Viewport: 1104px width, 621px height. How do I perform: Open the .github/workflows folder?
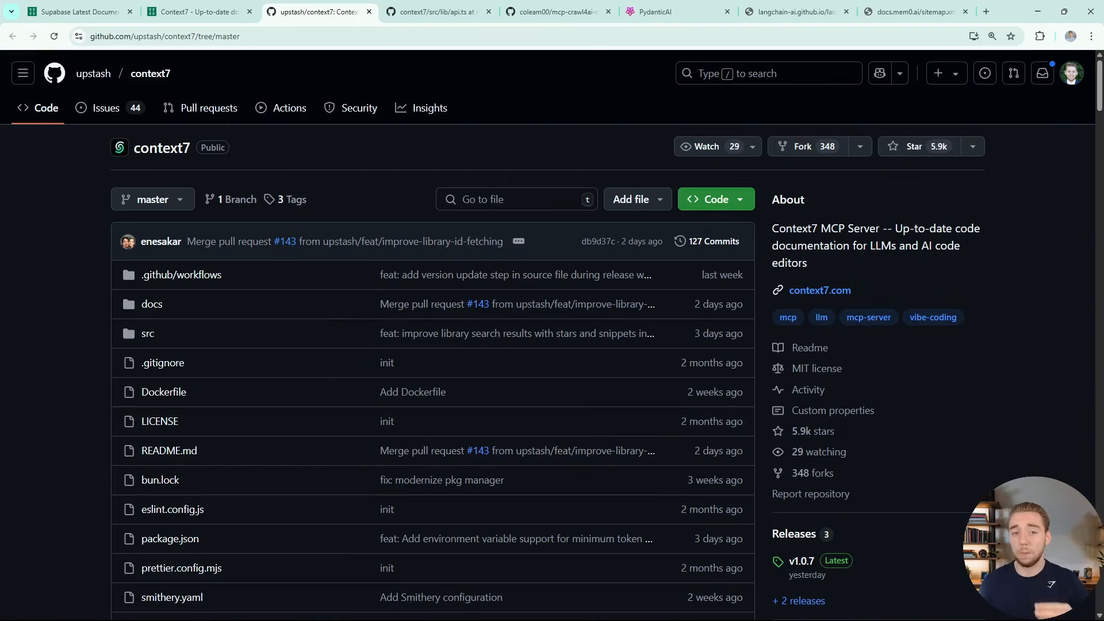[x=181, y=275]
